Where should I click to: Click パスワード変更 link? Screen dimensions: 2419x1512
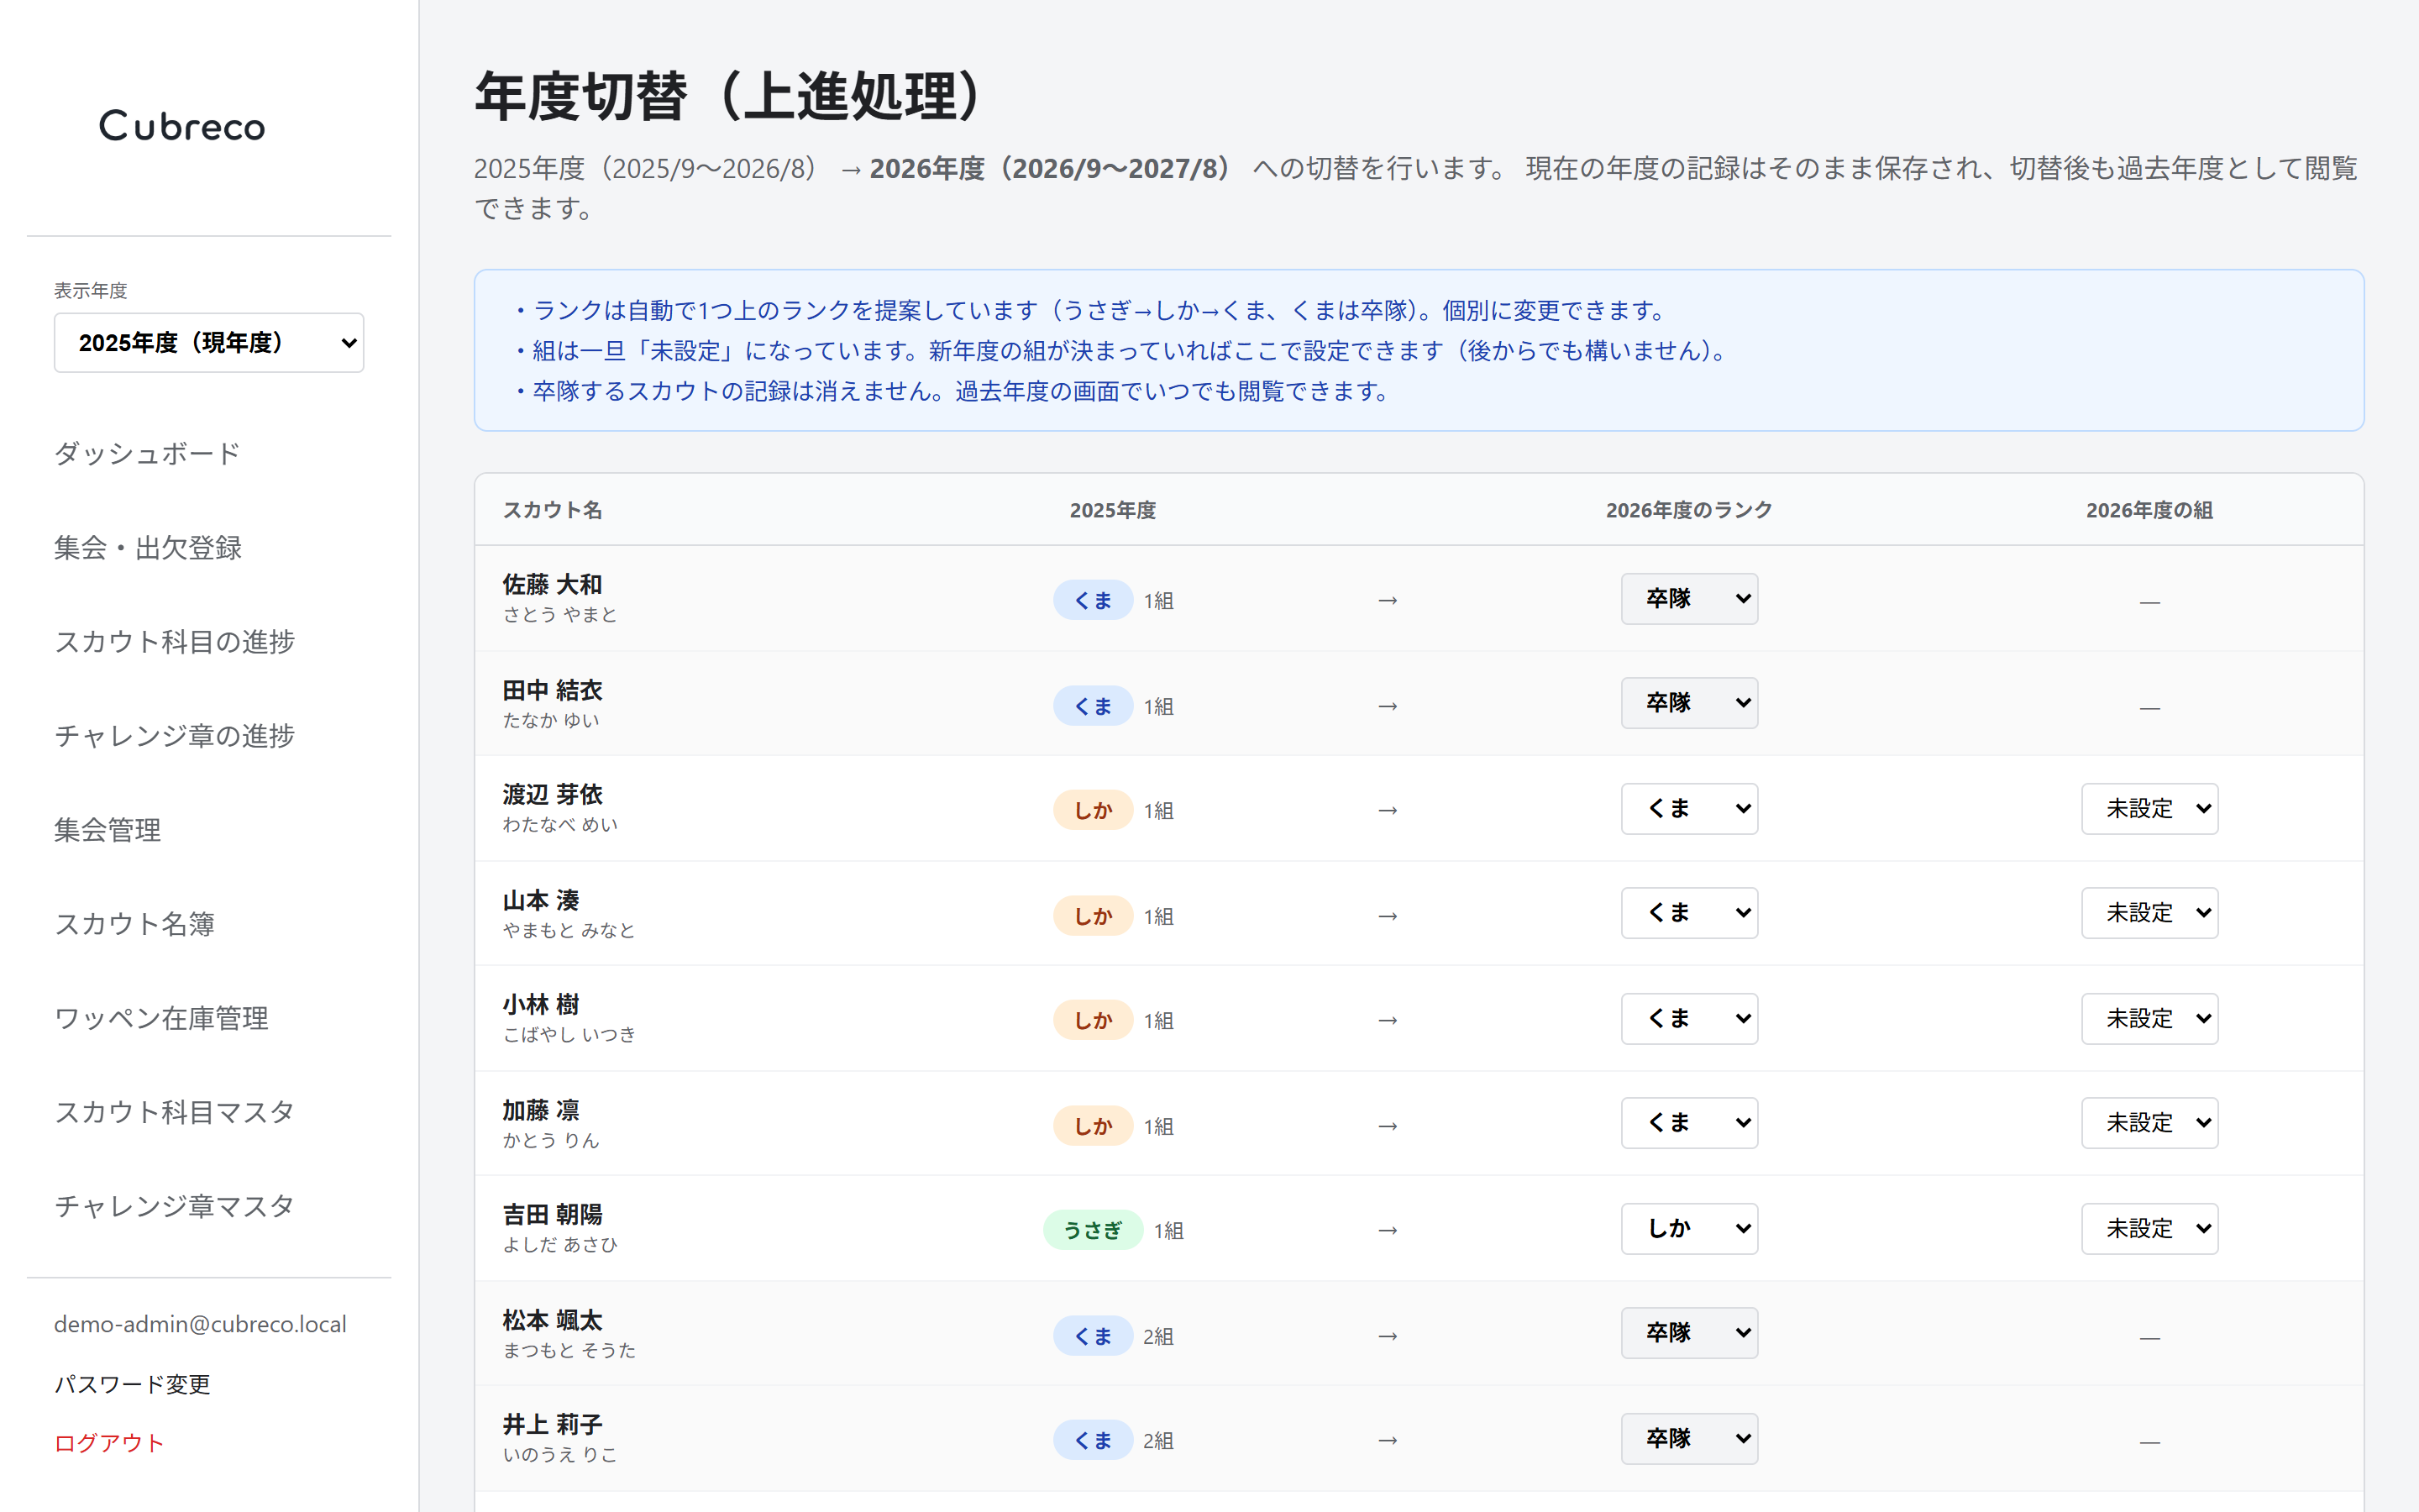(132, 1384)
